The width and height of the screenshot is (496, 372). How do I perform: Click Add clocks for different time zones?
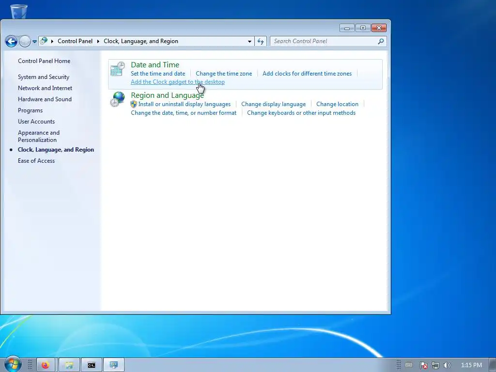(307, 74)
